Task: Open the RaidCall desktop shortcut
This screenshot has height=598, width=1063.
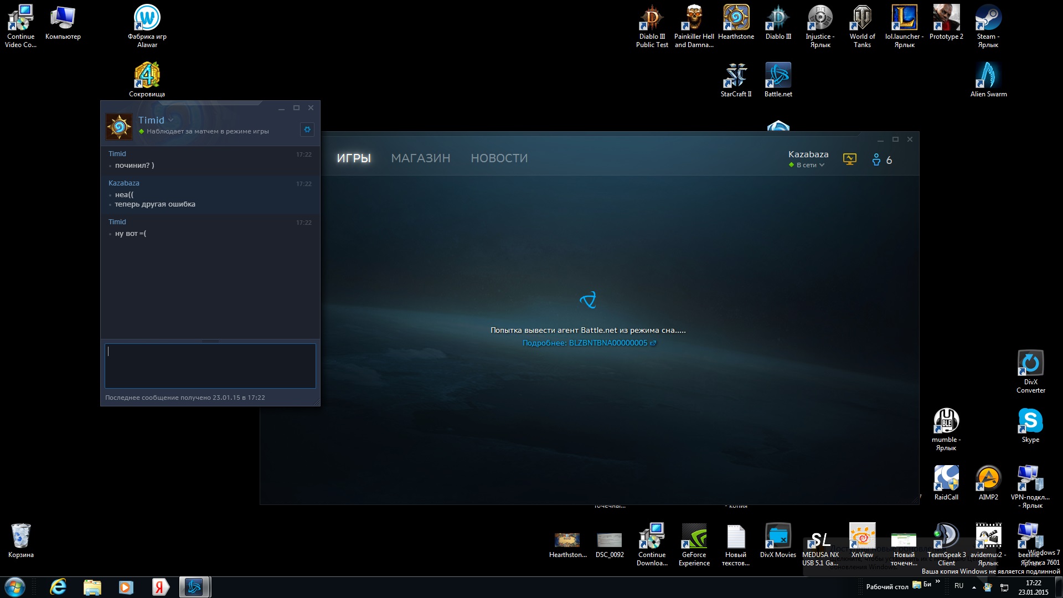Action: [947, 483]
